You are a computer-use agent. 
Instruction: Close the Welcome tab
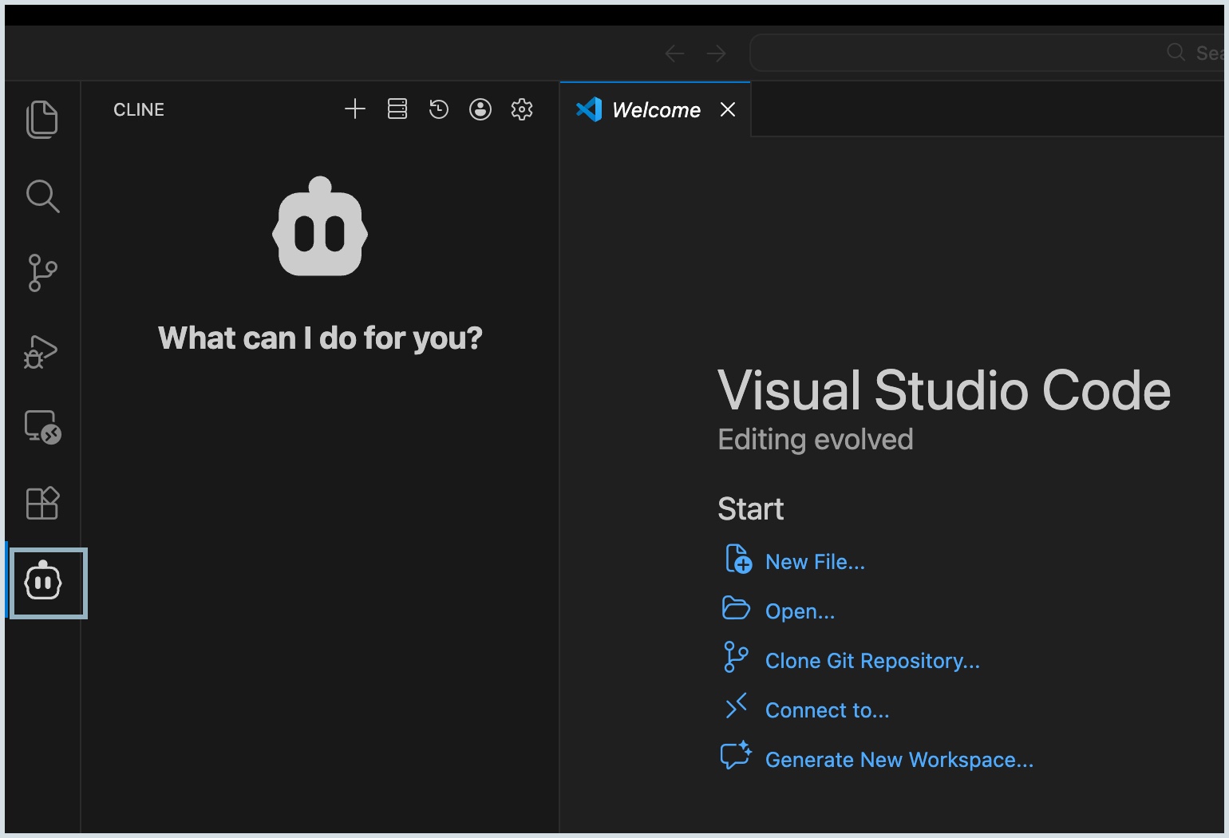(x=728, y=109)
